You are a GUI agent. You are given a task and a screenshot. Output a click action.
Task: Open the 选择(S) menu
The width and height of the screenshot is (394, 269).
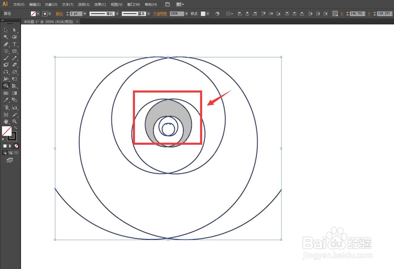[x=84, y=5]
